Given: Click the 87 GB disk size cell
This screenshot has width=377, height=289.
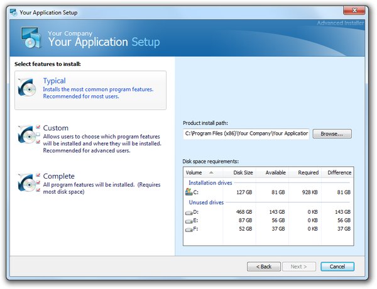Looking at the screenshot, I should [246, 220].
